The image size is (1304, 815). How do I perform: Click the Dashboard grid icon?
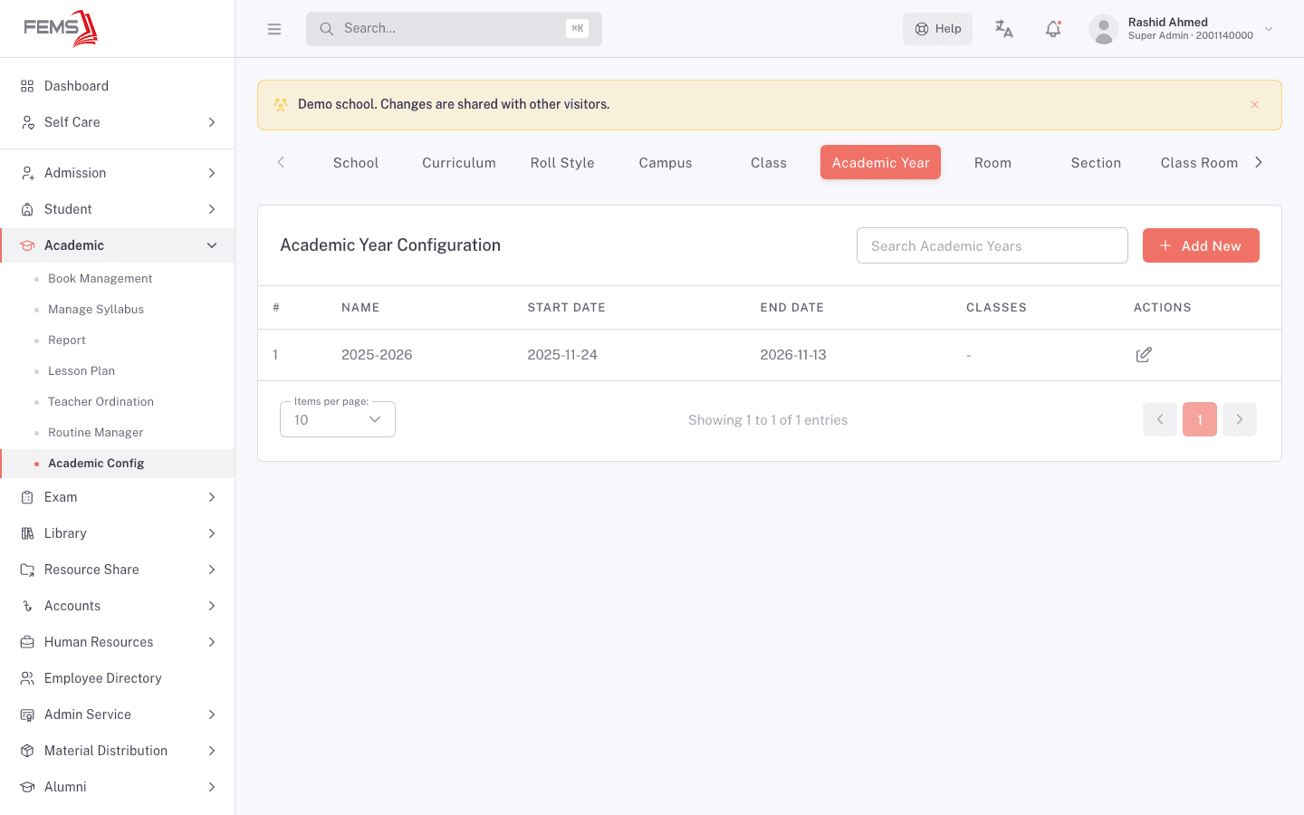tap(27, 86)
